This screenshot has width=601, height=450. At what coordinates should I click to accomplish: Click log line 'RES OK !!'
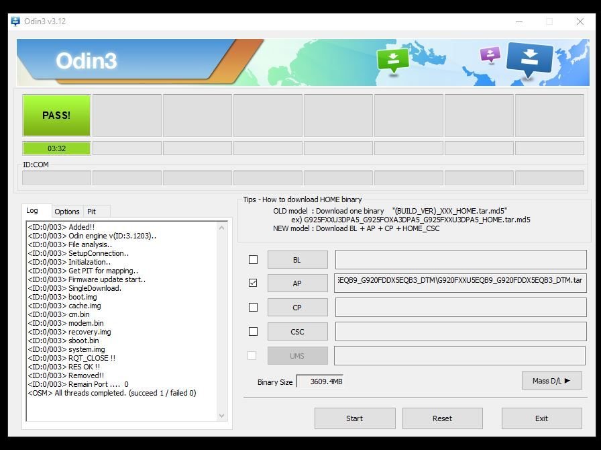[64, 367]
